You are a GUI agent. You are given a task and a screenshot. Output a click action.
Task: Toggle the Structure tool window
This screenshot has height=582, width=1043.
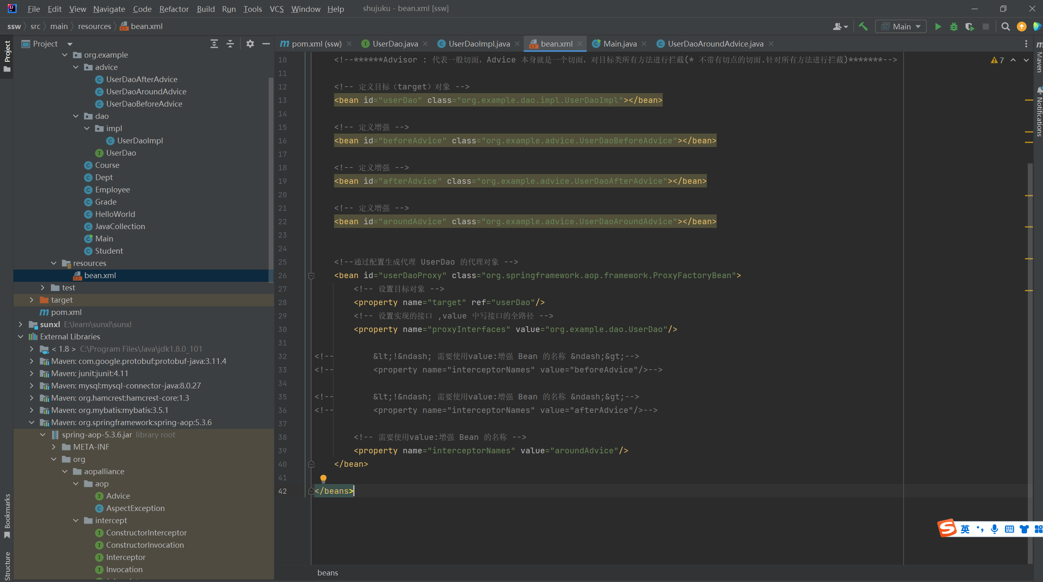7,566
